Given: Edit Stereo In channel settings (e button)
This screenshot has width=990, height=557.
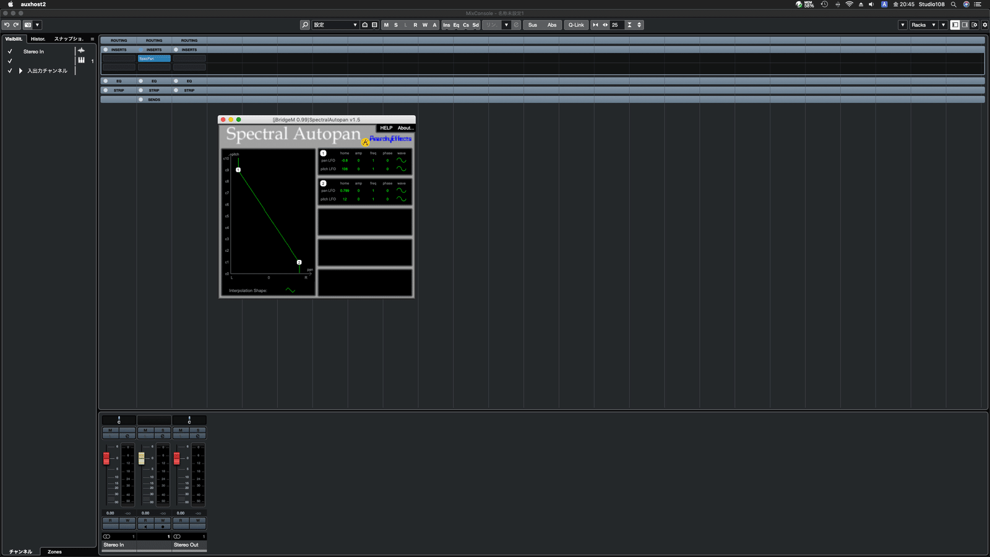Looking at the screenshot, I should 127,436.
